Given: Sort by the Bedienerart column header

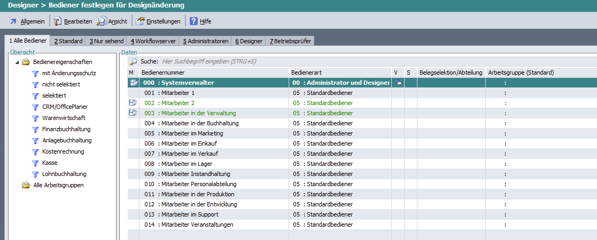Looking at the screenshot, I should click(306, 72).
